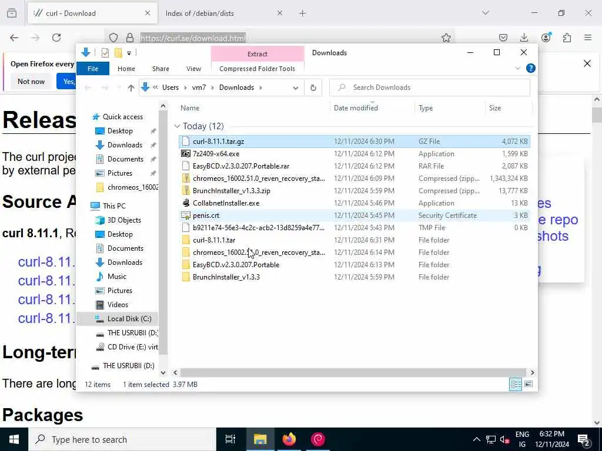
Task: Select the penis.crt certificate icon
Action: click(x=186, y=216)
